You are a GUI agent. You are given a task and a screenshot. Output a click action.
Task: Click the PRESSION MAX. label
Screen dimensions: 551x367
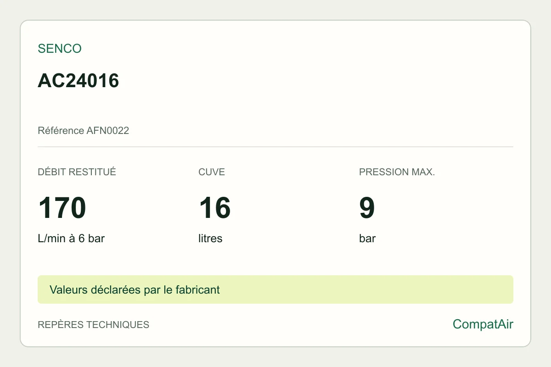pos(397,172)
